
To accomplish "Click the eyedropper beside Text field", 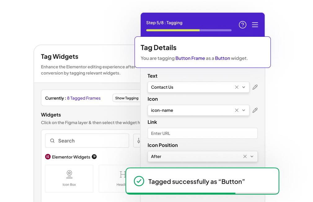I will [255, 87].
